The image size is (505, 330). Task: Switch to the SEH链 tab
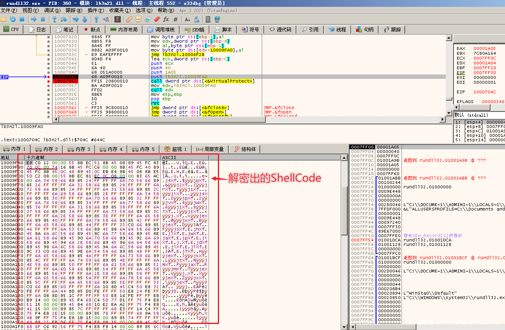click(195, 29)
